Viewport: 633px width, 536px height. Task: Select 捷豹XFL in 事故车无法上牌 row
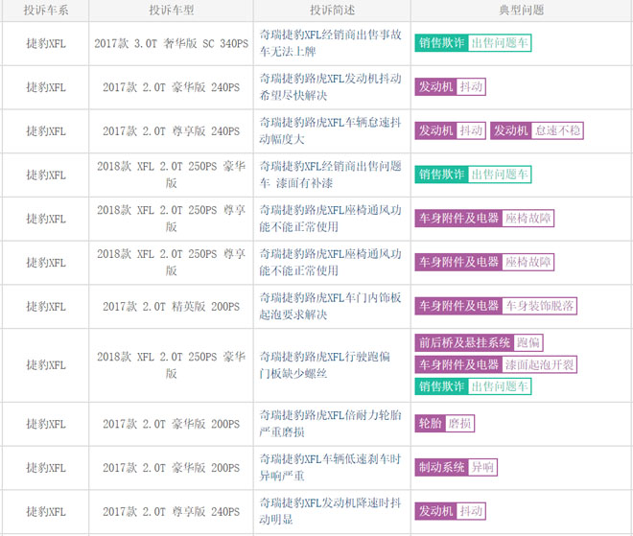click(x=46, y=43)
